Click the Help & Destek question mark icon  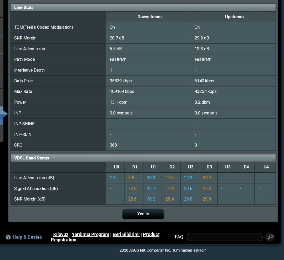[x=8, y=237]
